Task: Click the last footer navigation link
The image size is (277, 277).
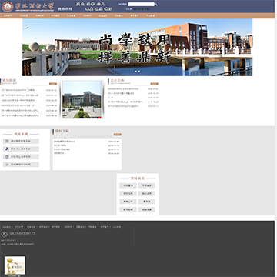Action: pos(117,227)
